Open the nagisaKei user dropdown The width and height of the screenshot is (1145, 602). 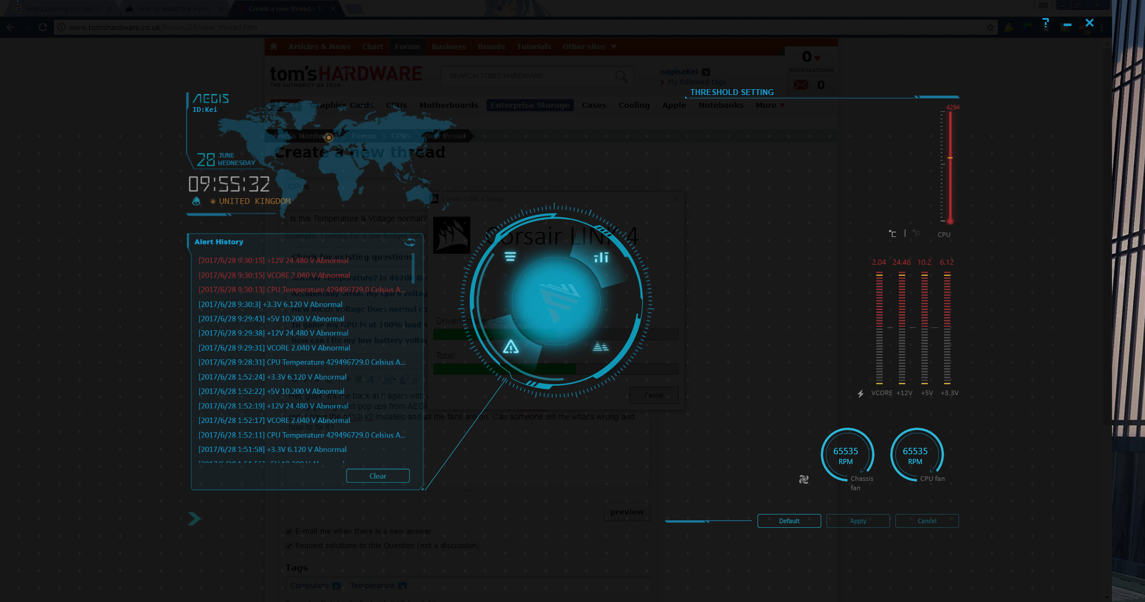click(706, 72)
